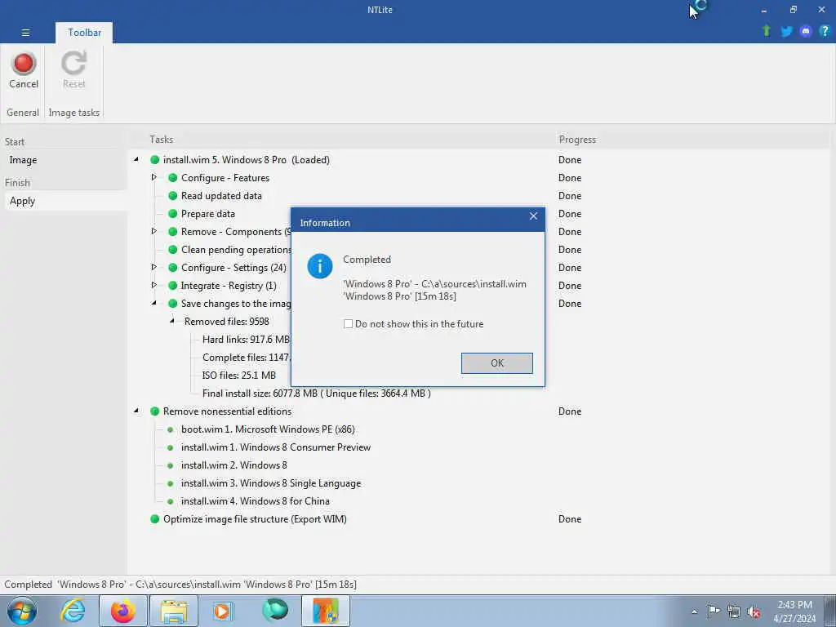Click the taskbar clock showing 2:43 PM

point(794,611)
